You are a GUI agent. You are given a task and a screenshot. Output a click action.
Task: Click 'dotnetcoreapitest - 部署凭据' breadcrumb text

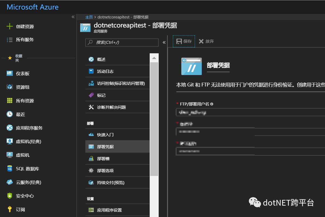point(123,17)
